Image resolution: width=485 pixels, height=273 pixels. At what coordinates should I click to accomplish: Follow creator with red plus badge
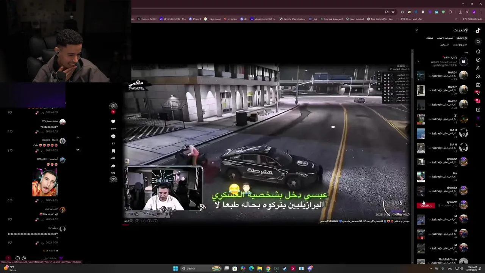[113, 112]
